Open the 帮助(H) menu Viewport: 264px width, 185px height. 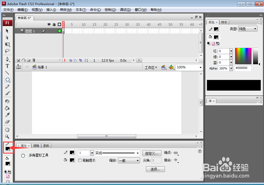pyautogui.click(x=156, y=10)
